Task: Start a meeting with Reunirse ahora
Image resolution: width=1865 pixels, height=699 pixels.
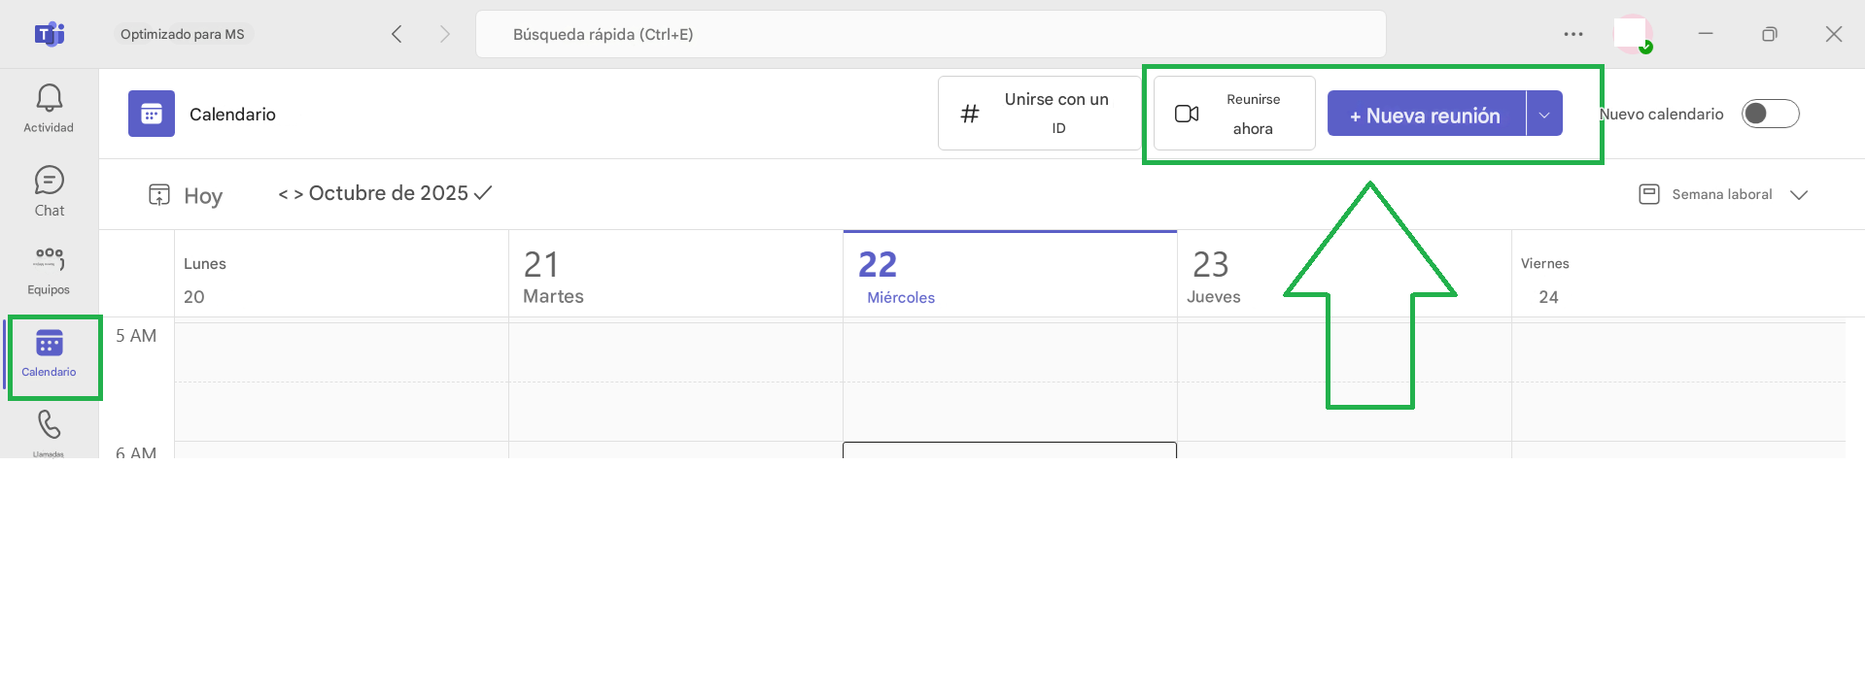Action: (1234, 114)
